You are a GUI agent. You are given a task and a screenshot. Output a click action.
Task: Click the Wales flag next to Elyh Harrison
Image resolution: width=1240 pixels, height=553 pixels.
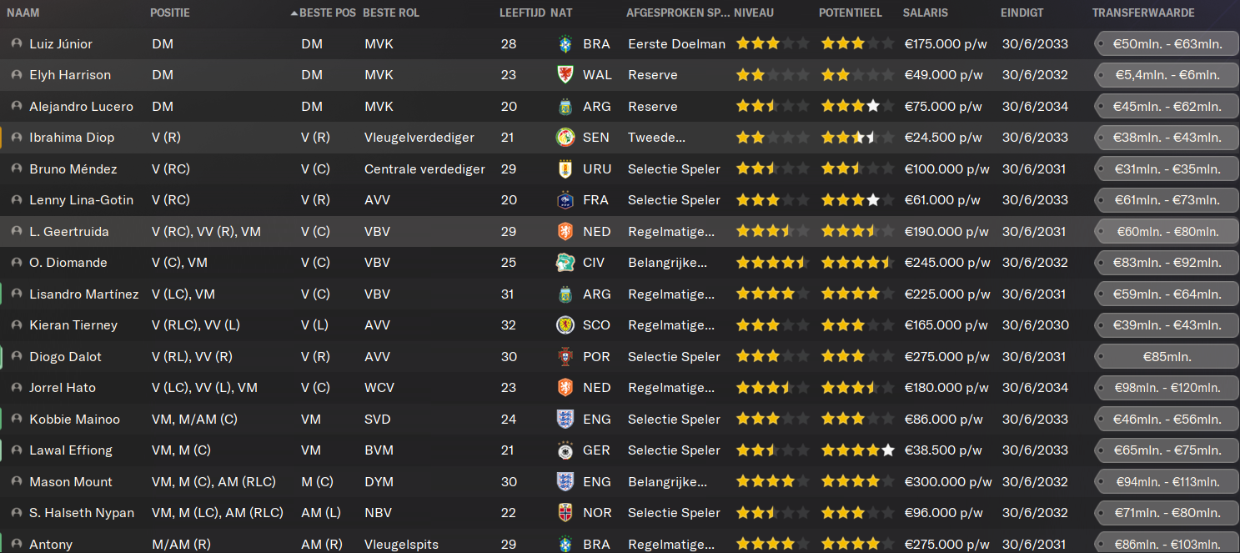(x=565, y=75)
